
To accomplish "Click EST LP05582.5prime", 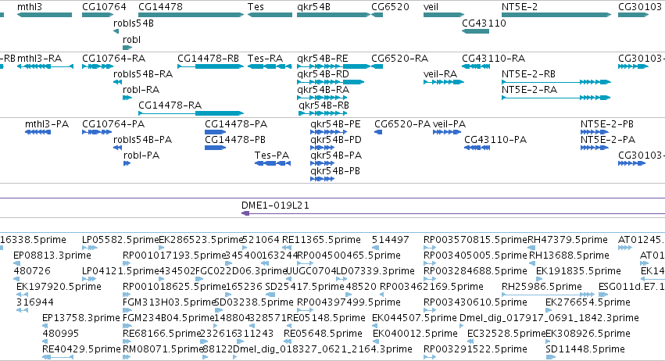I will 90,248.
